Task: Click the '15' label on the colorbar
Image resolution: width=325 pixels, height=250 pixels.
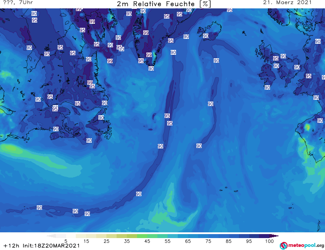Action: pyautogui.click(x=86, y=241)
